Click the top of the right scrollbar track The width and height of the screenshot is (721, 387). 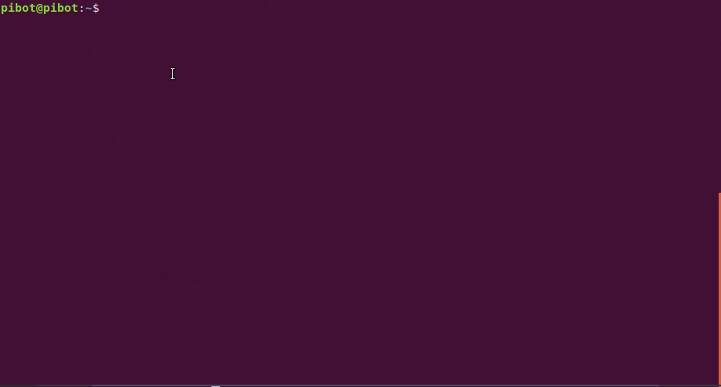719,4
